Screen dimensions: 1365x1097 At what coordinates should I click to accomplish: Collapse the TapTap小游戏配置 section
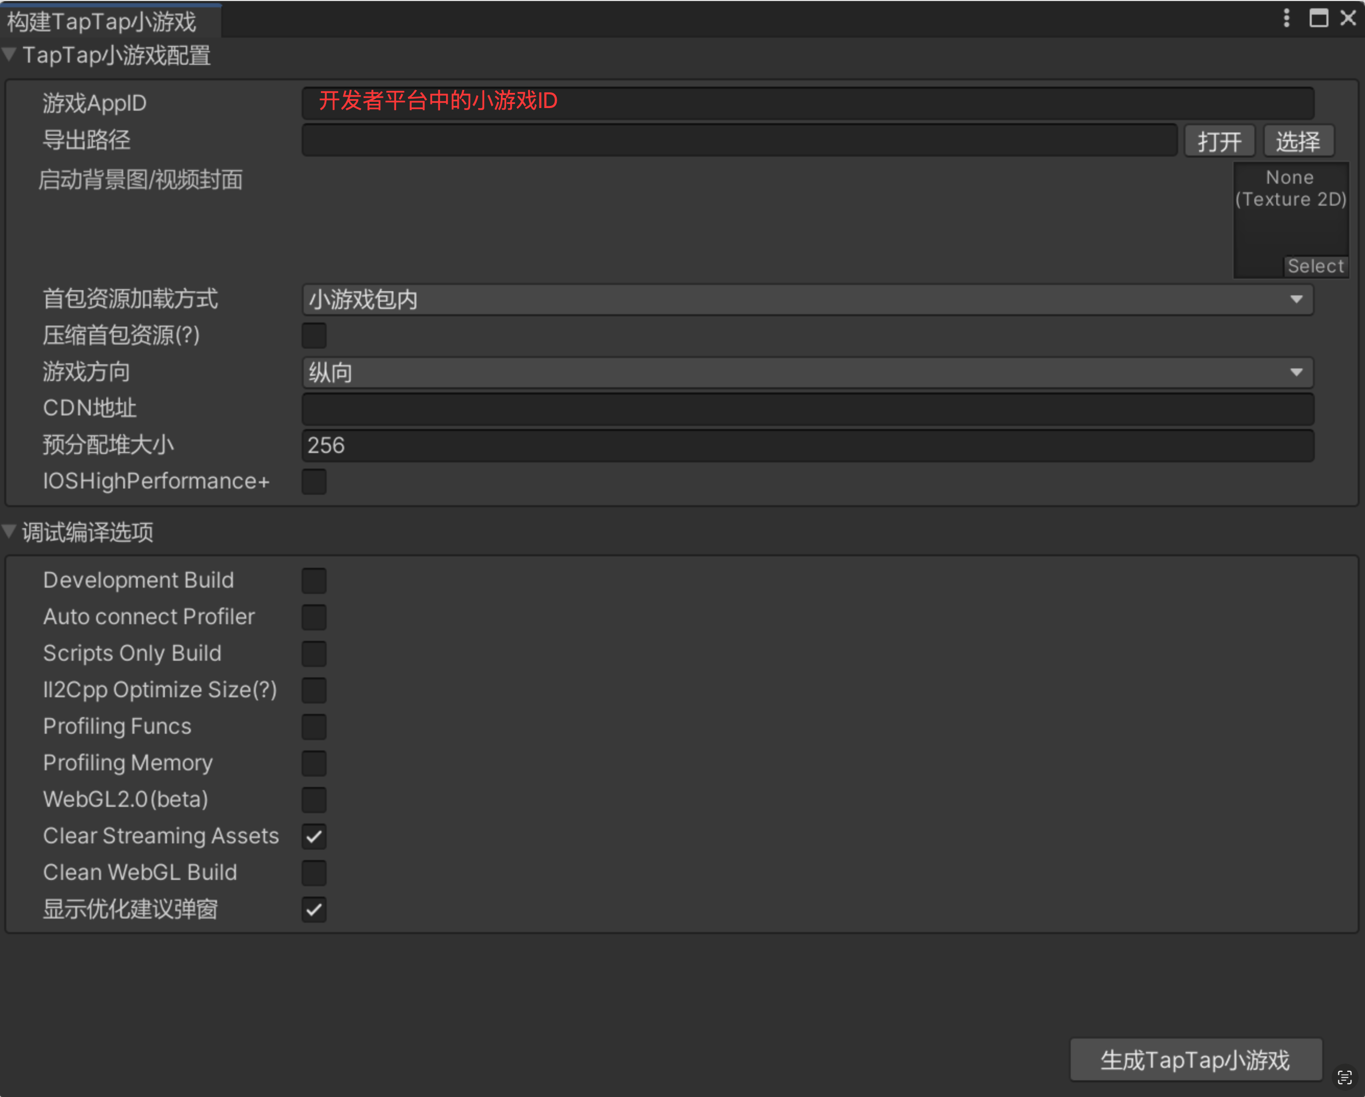(9, 54)
